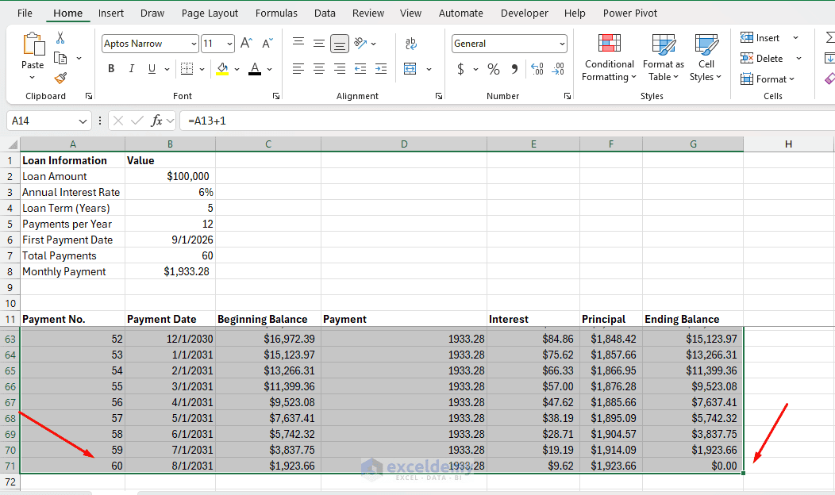Decrease font size with smaller A
Screen dimensions: 835x495
pyautogui.click(x=267, y=43)
